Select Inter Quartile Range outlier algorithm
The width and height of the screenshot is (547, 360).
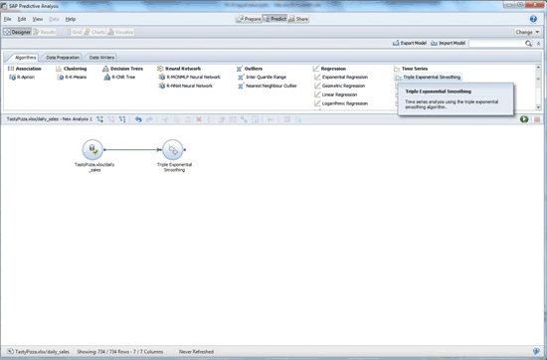tap(262, 78)
